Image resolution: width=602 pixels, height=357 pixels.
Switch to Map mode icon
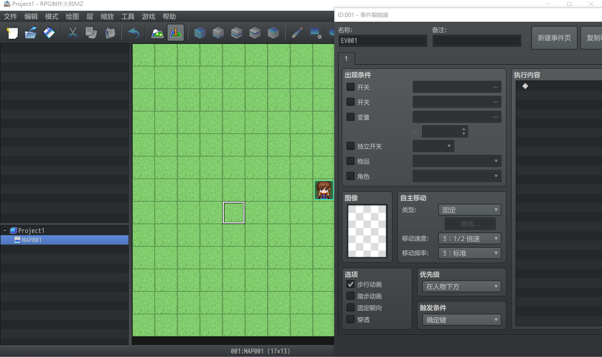(157, 33)
